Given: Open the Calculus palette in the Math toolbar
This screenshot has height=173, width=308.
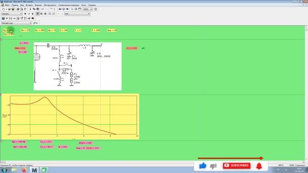Looking at the screenshot, I should (18, 18).
